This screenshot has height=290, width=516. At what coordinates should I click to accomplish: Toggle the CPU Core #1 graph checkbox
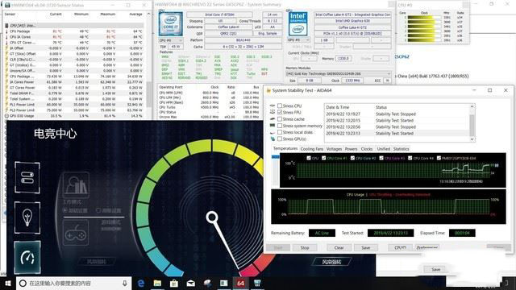[324, 158]
